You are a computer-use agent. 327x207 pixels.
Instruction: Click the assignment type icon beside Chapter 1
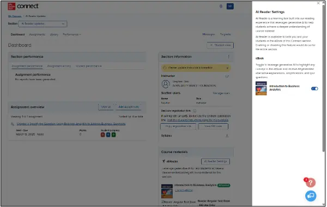[x=13, y=124]
